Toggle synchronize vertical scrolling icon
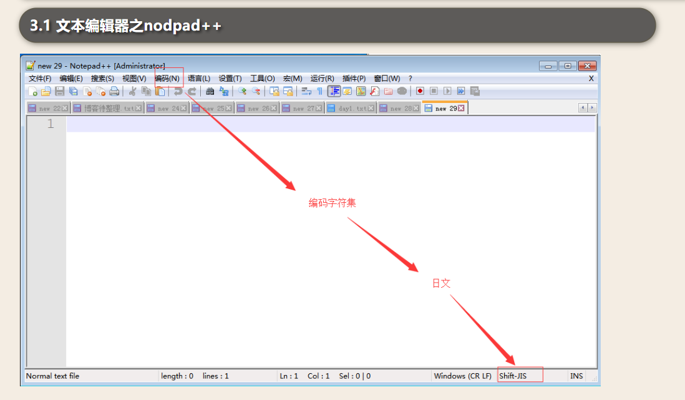This screenshot has height=400, width=685. coord(274,91)
